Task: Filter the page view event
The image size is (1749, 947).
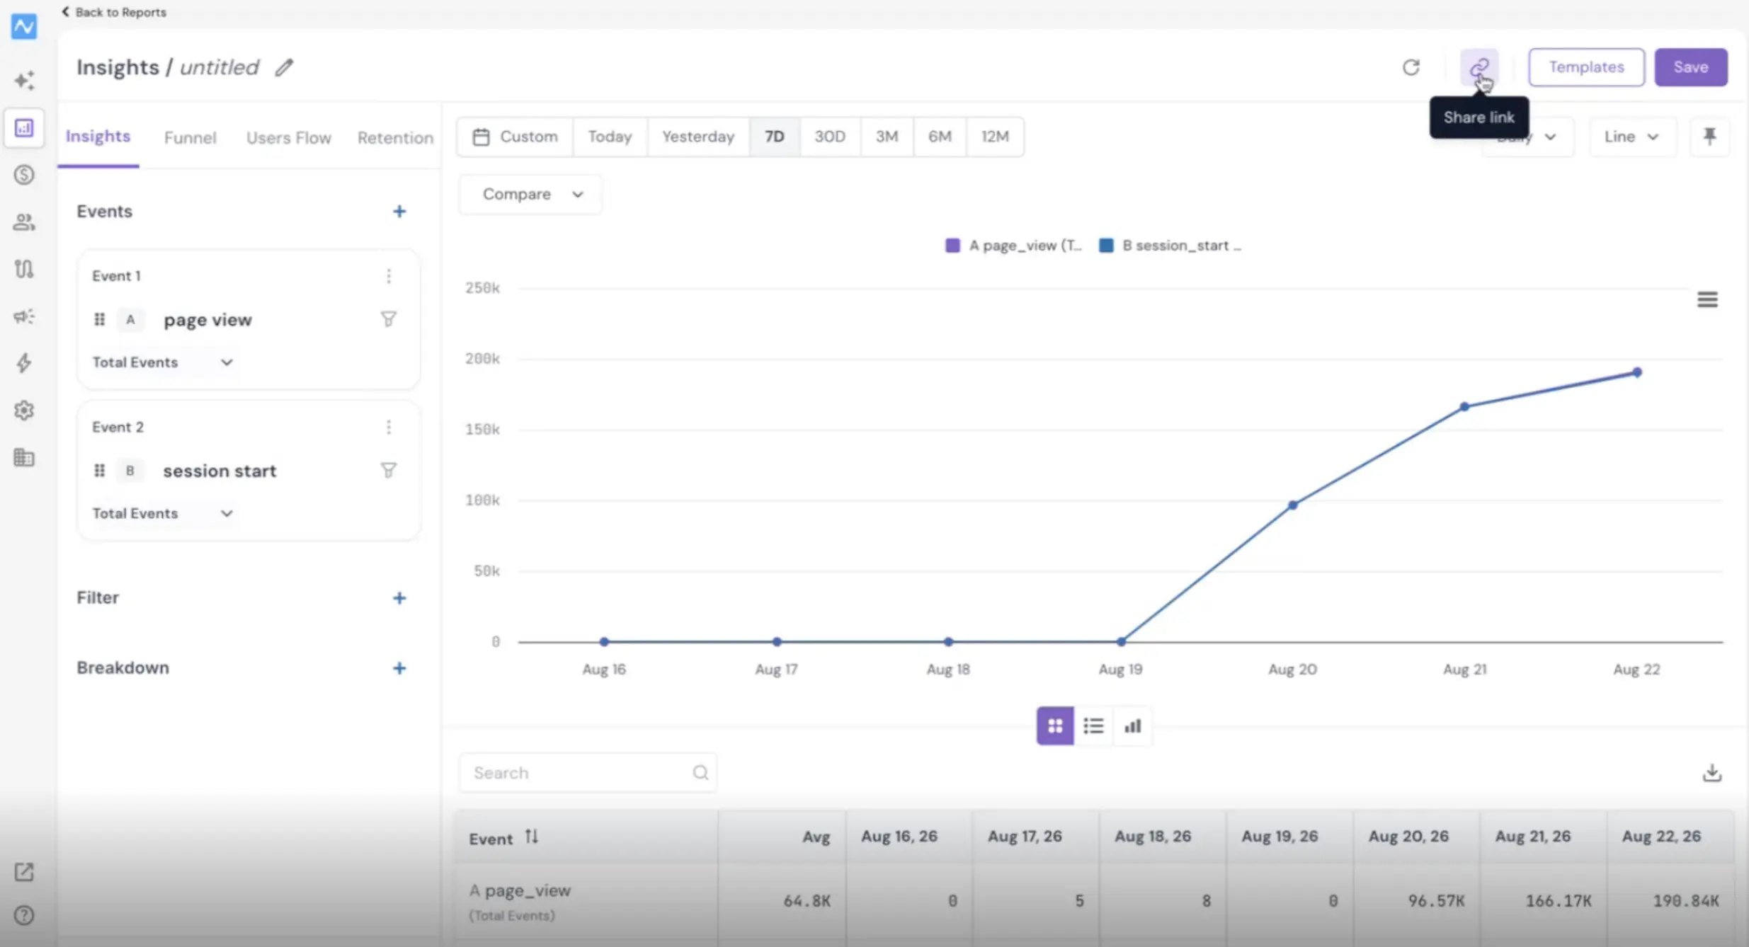Action: 388,320
